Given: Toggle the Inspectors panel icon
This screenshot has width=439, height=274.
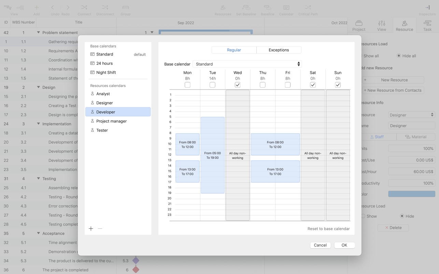Looking at the screenshot, I should pyautogui.click(x=427, y=7).
